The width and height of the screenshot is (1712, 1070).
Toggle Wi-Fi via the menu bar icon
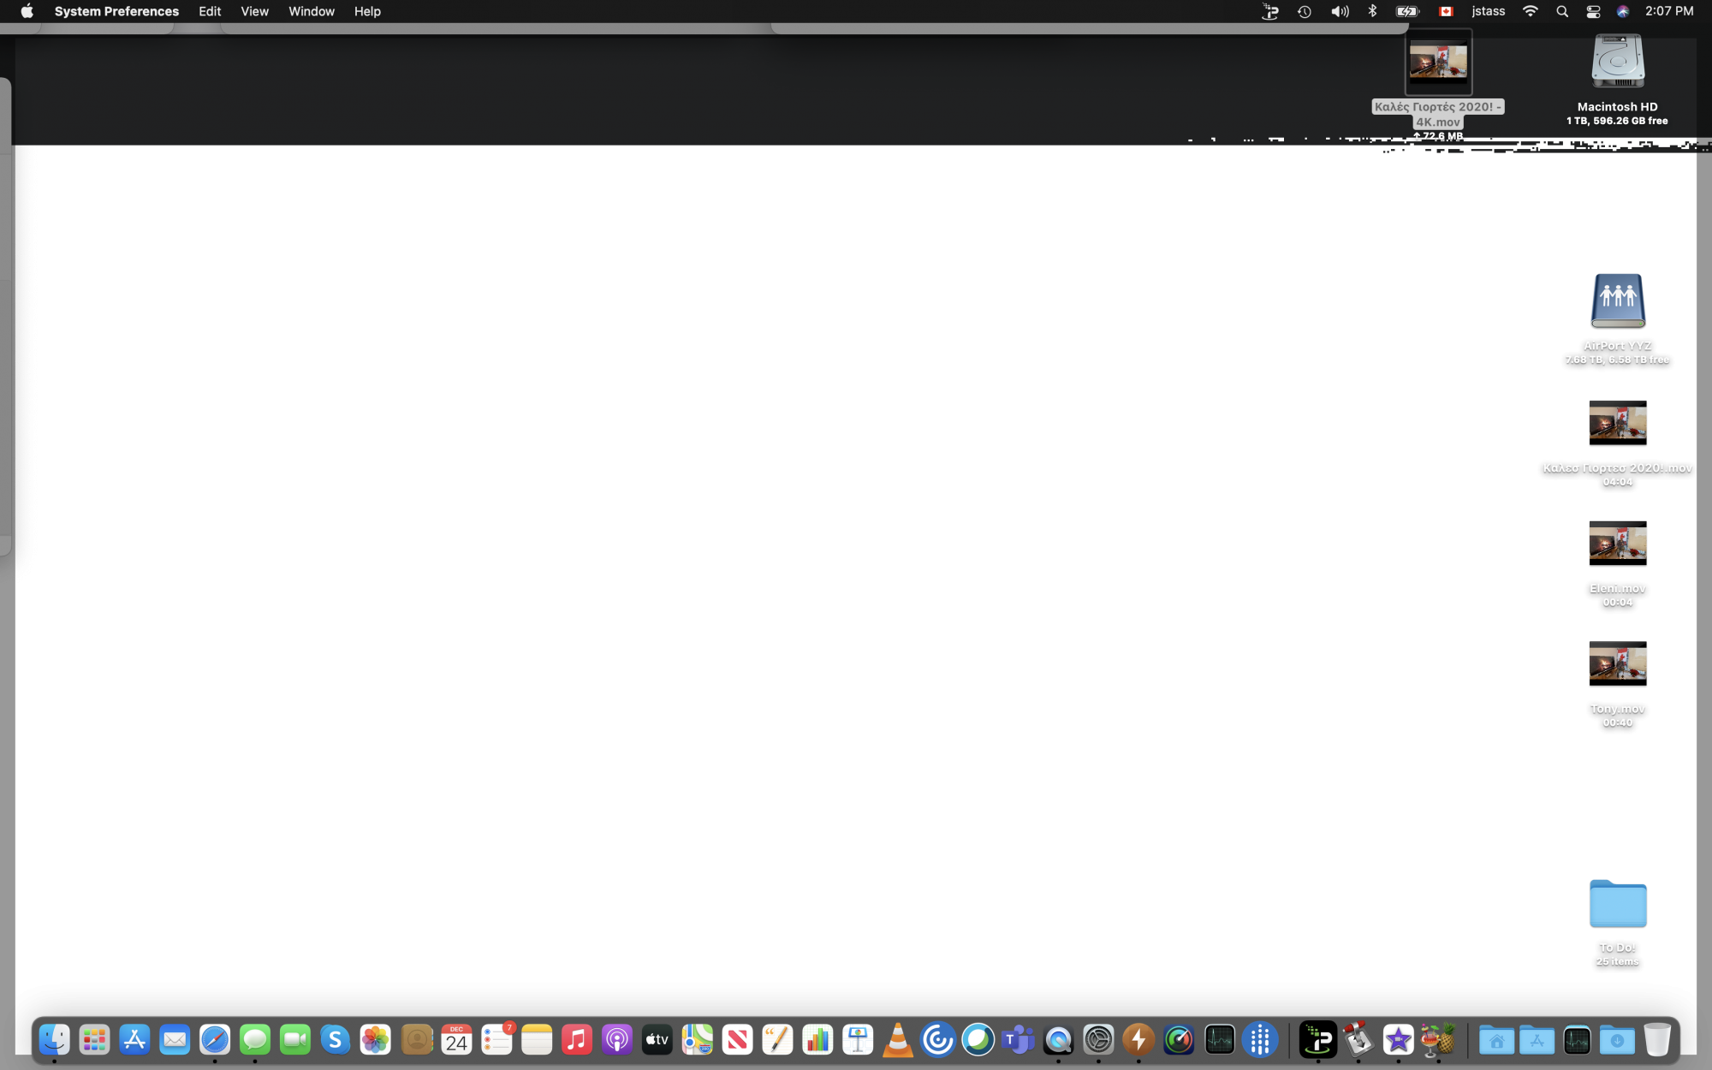tap(1531, 11)
